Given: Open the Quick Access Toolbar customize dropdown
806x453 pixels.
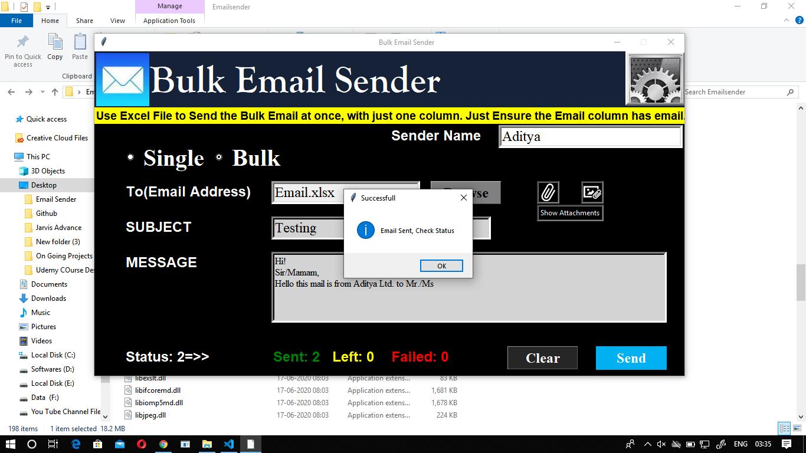Looking at the screenshot, I should pyautogui.click(x=48, y=7).
